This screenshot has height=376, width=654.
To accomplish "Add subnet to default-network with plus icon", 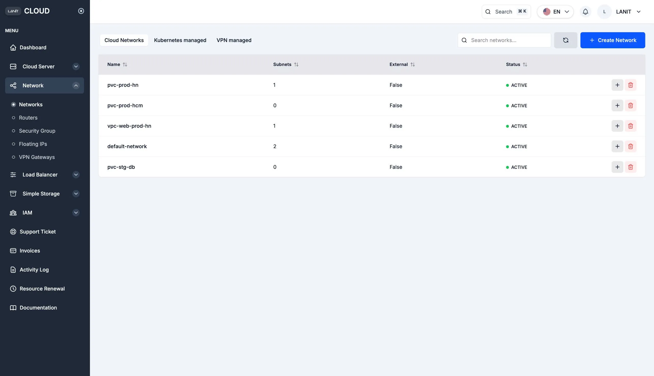I will [x=617, y=146].
